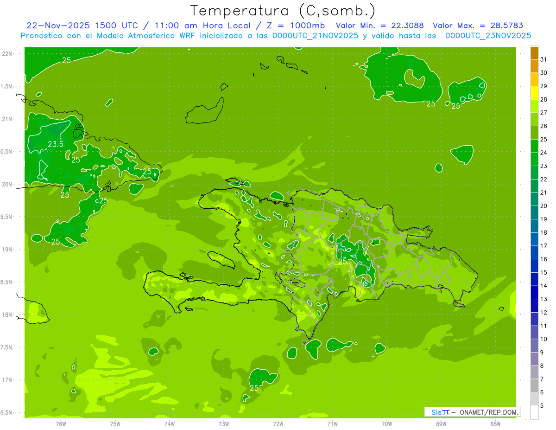
Task: Click the "7.5N" latitude axis label
Action: 7,347
